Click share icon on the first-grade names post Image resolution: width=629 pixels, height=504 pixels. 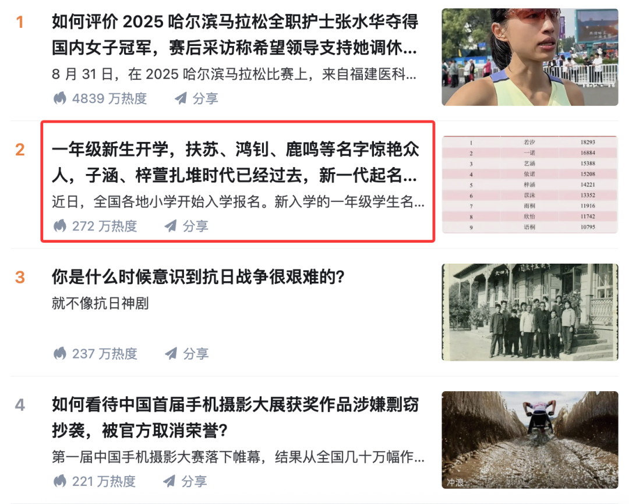pos(171,226)
